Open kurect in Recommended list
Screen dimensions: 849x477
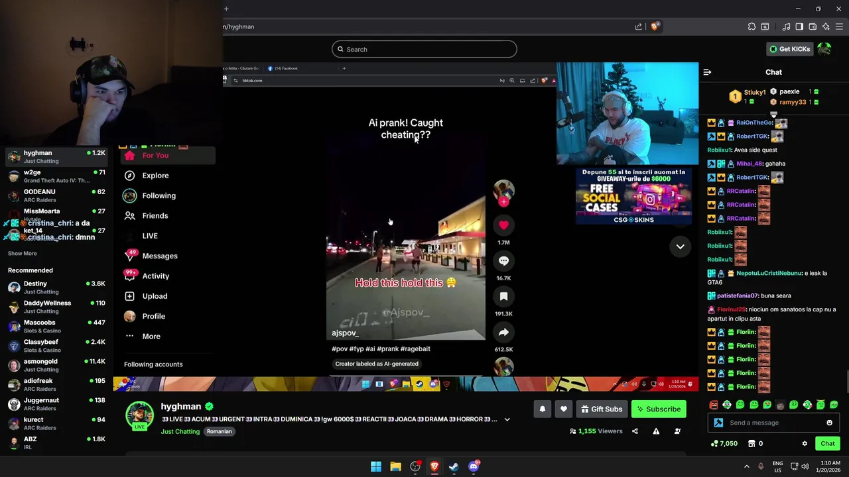[56, 423]
